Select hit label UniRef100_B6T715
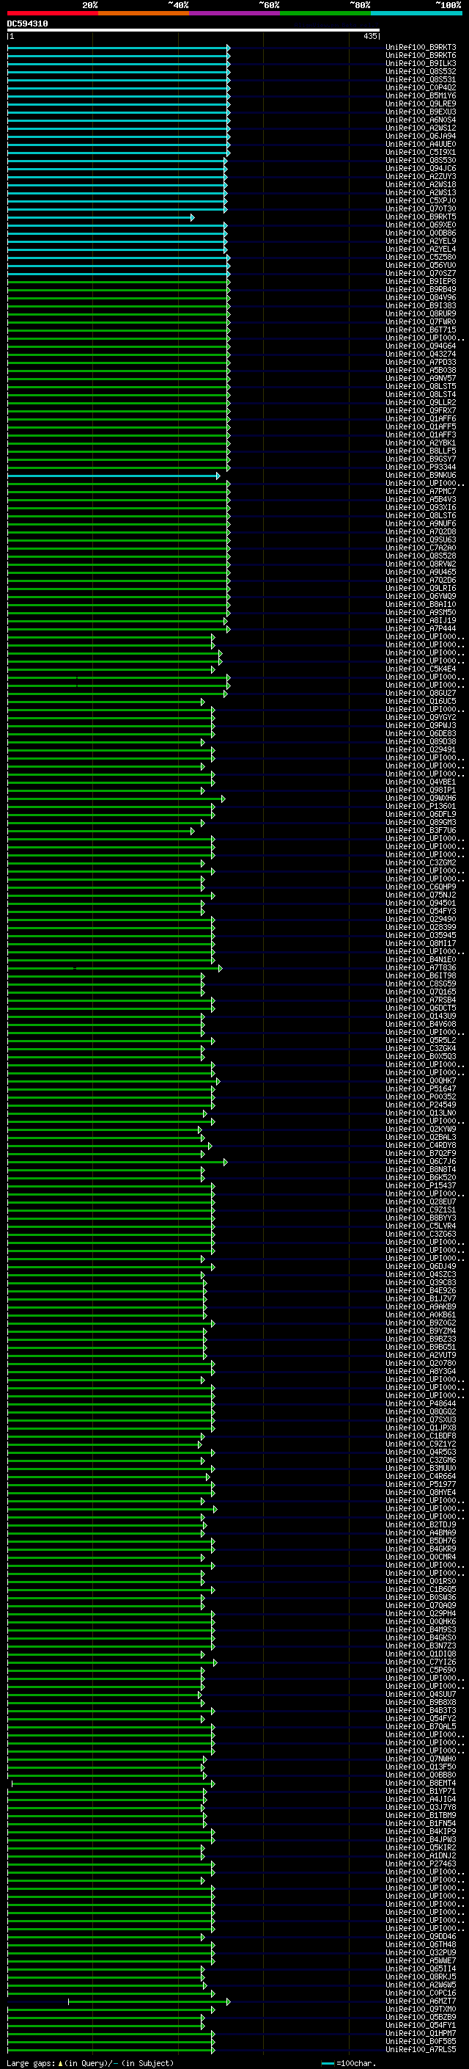Viewport: 469px width, 2069px height. tap(420, 330)
